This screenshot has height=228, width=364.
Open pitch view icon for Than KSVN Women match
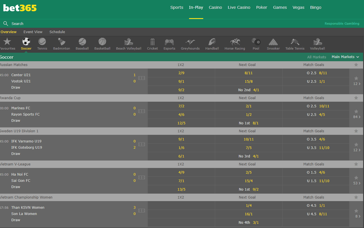pos(142,210)
